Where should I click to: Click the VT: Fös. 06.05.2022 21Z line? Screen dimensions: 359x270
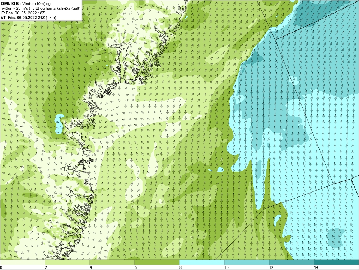point(28,17)
